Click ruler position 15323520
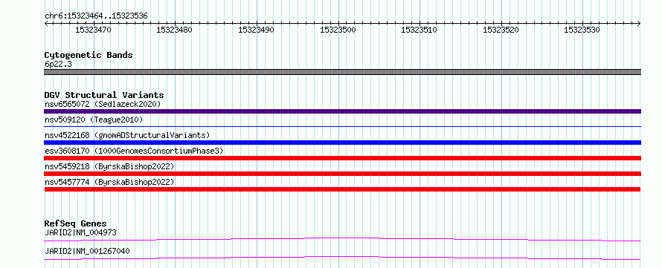Image resolution: width=662 pixels, height=268 pixels. [x=501, y=30]
